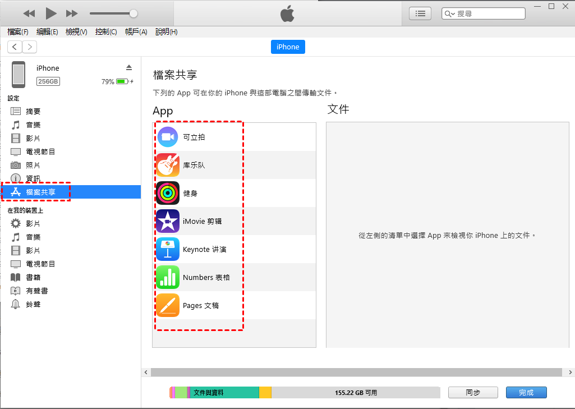
Task: Click the fast-forward playback button
Action: (72, 13)
